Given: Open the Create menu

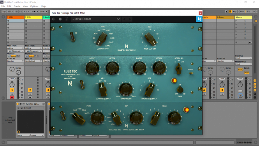Looking at the screenshot, I should tap(17, 6).
